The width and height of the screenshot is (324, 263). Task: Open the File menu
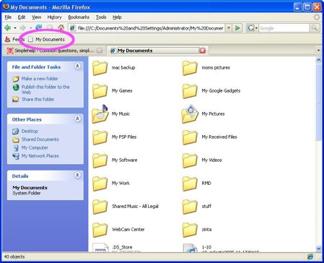click(x=8, y=17)
